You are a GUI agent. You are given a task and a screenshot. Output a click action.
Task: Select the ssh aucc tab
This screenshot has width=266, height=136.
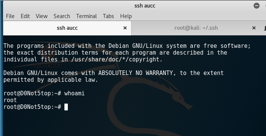pos(67,28)
